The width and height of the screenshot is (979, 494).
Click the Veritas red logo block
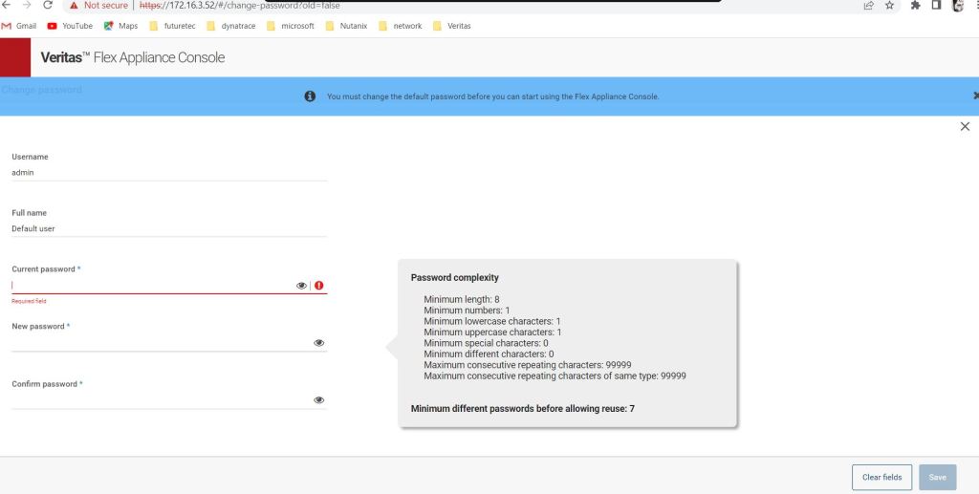tap(15, 57)
